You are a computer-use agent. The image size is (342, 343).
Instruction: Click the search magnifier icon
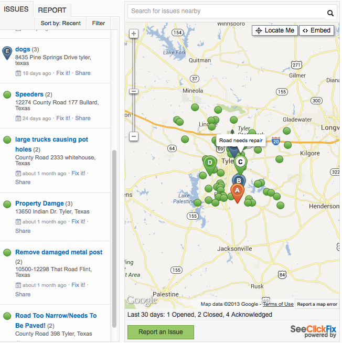(x=330, y=13)
